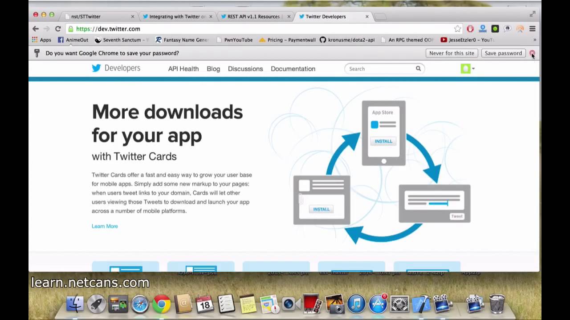Click the search magnifier icon on Twitter Developers
The width and height of the screenshot is (570, 320).
click(418, 68)
